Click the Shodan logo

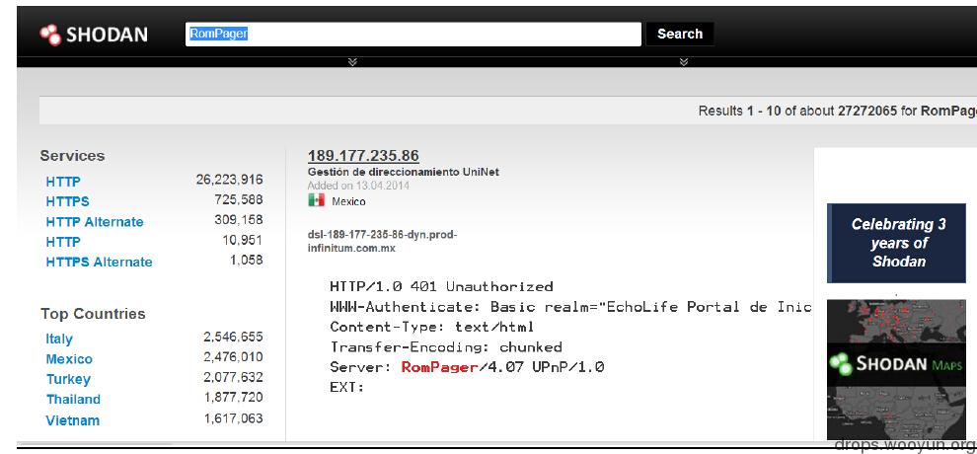94,35
